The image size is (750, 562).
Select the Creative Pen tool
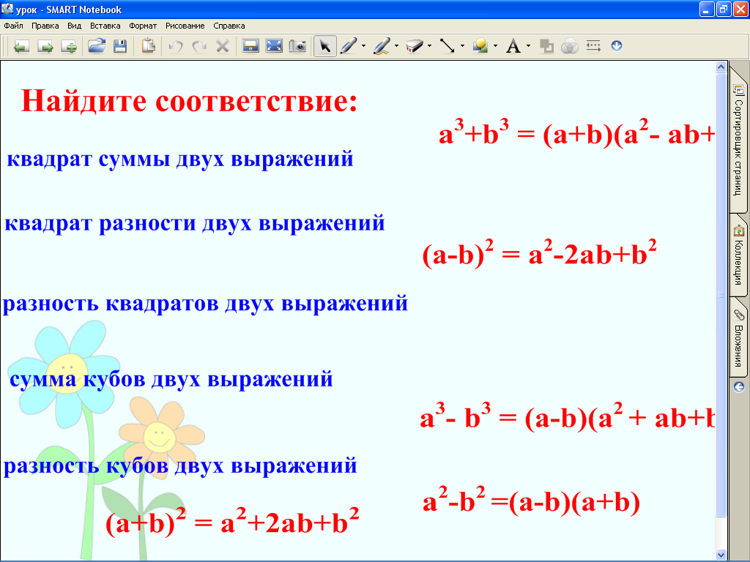pos(382,46)
